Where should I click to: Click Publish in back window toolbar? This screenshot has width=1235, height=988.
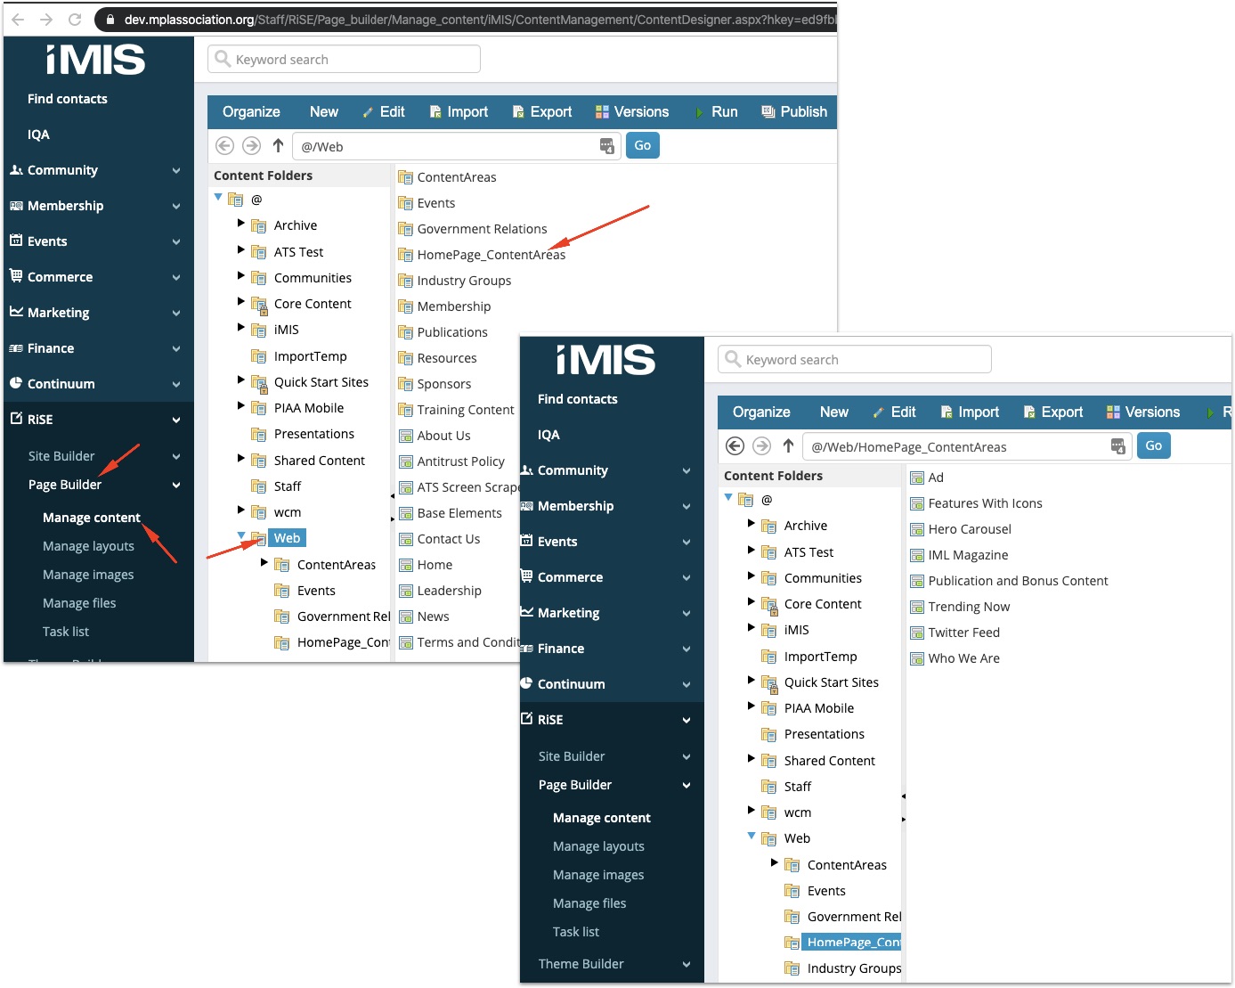pyautogui.click(x=794, y=111)
